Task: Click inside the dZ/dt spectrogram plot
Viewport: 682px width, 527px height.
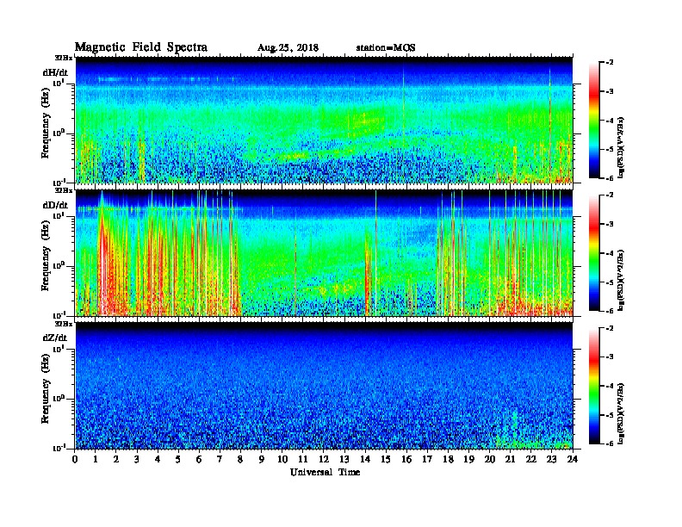Action: [324, 386]
